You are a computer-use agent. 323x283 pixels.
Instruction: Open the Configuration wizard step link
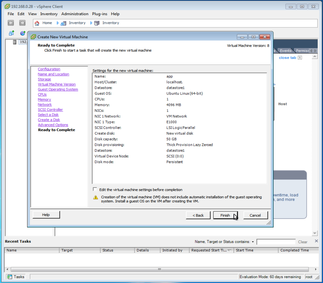pyautogui.click(x=49, y=69)
